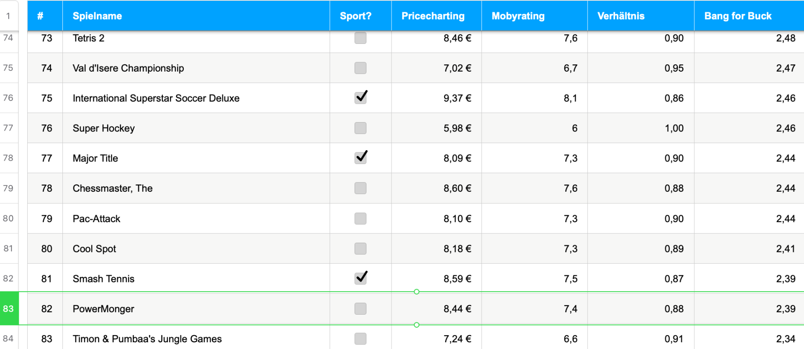This screenshot has width=804, height=349.
Task: Select the Spielname column header
Action: [97, 16]
